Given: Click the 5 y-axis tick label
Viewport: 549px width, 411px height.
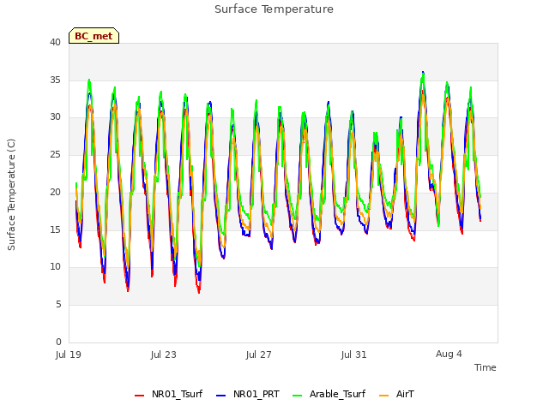Looking at the screenshot, I should pos(58,305).
